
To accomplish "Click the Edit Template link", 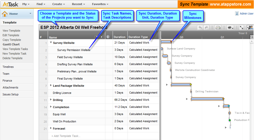I will tap(11, 35).
